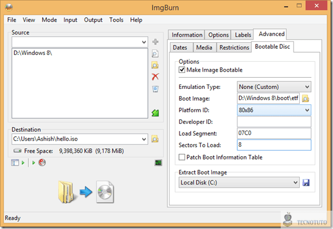Click the ImgBurn app icon in title bar
The width and height of the screenshot is (333, 229).
coord(9,7)
